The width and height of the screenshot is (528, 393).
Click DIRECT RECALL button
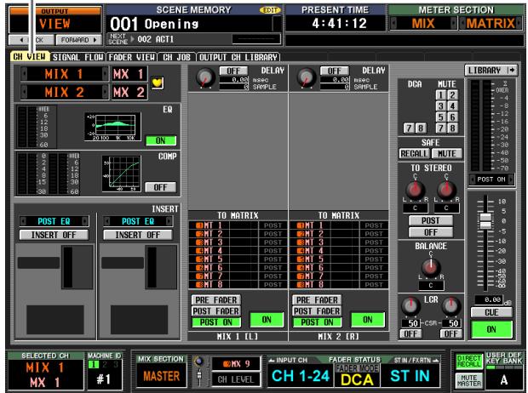click(468, 362)
